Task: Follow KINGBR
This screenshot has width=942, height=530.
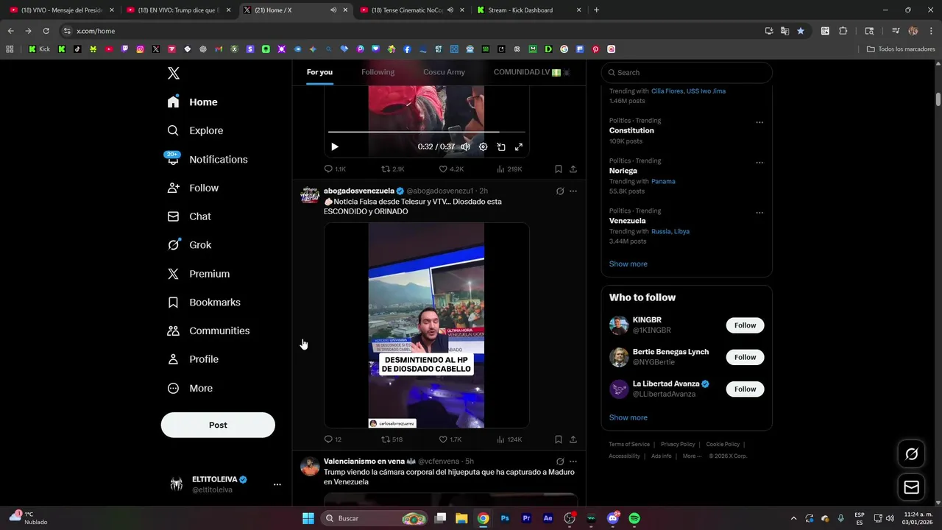Action: click(x=745, y=325)
